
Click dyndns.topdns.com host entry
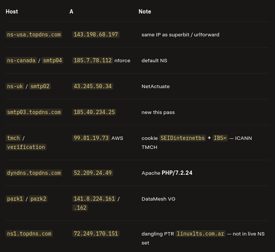click(34, 173)
